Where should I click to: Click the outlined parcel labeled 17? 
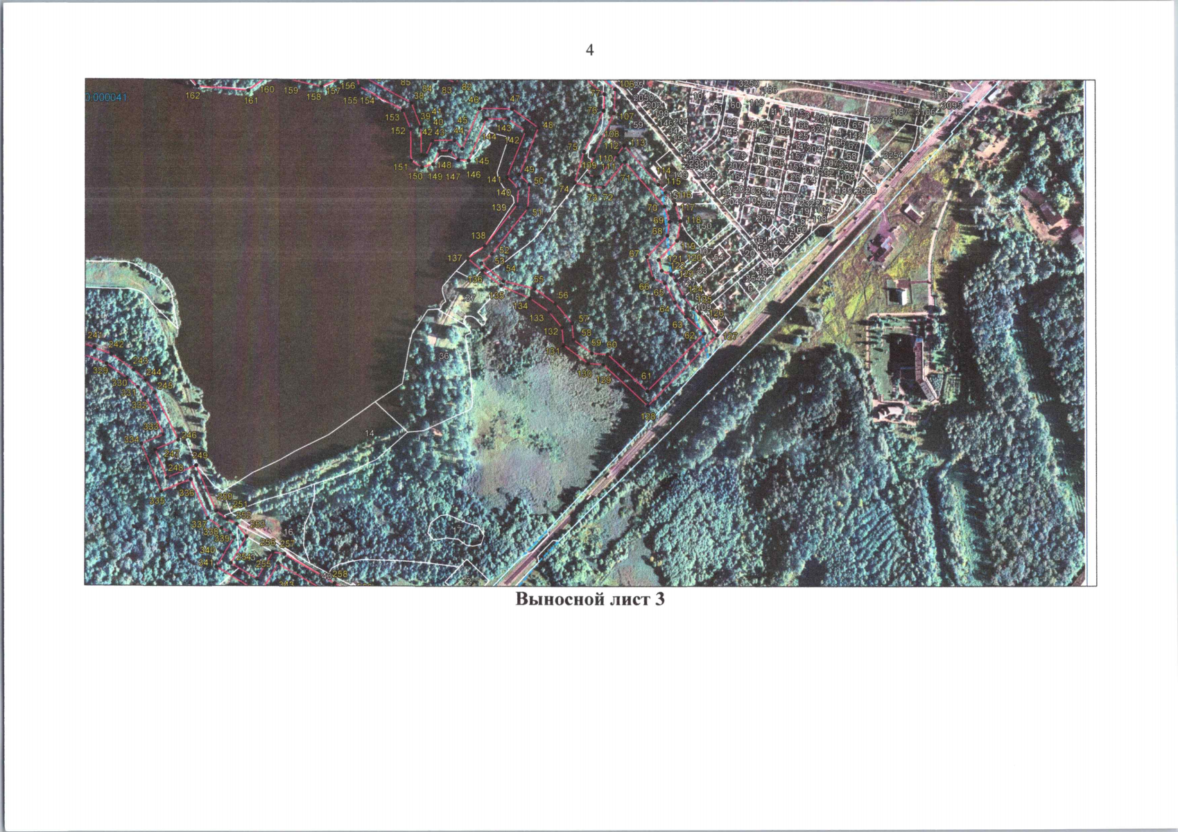(456, 530)
